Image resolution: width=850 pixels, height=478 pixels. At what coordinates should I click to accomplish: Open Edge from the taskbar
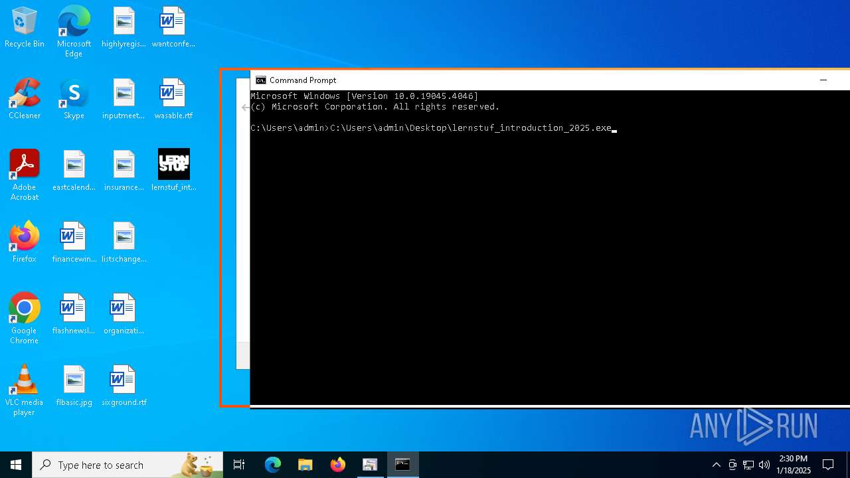(273, 465)
